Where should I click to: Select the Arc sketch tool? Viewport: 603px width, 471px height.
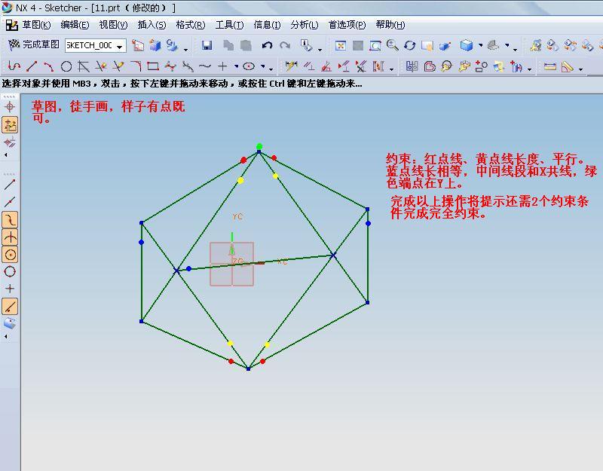[48, 66]
